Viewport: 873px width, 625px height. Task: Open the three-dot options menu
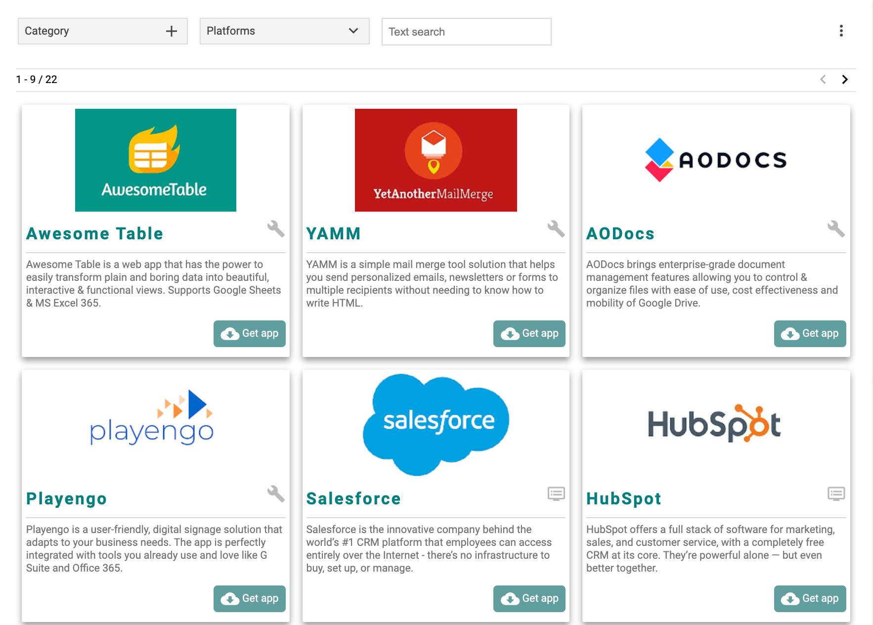(841, 31)
